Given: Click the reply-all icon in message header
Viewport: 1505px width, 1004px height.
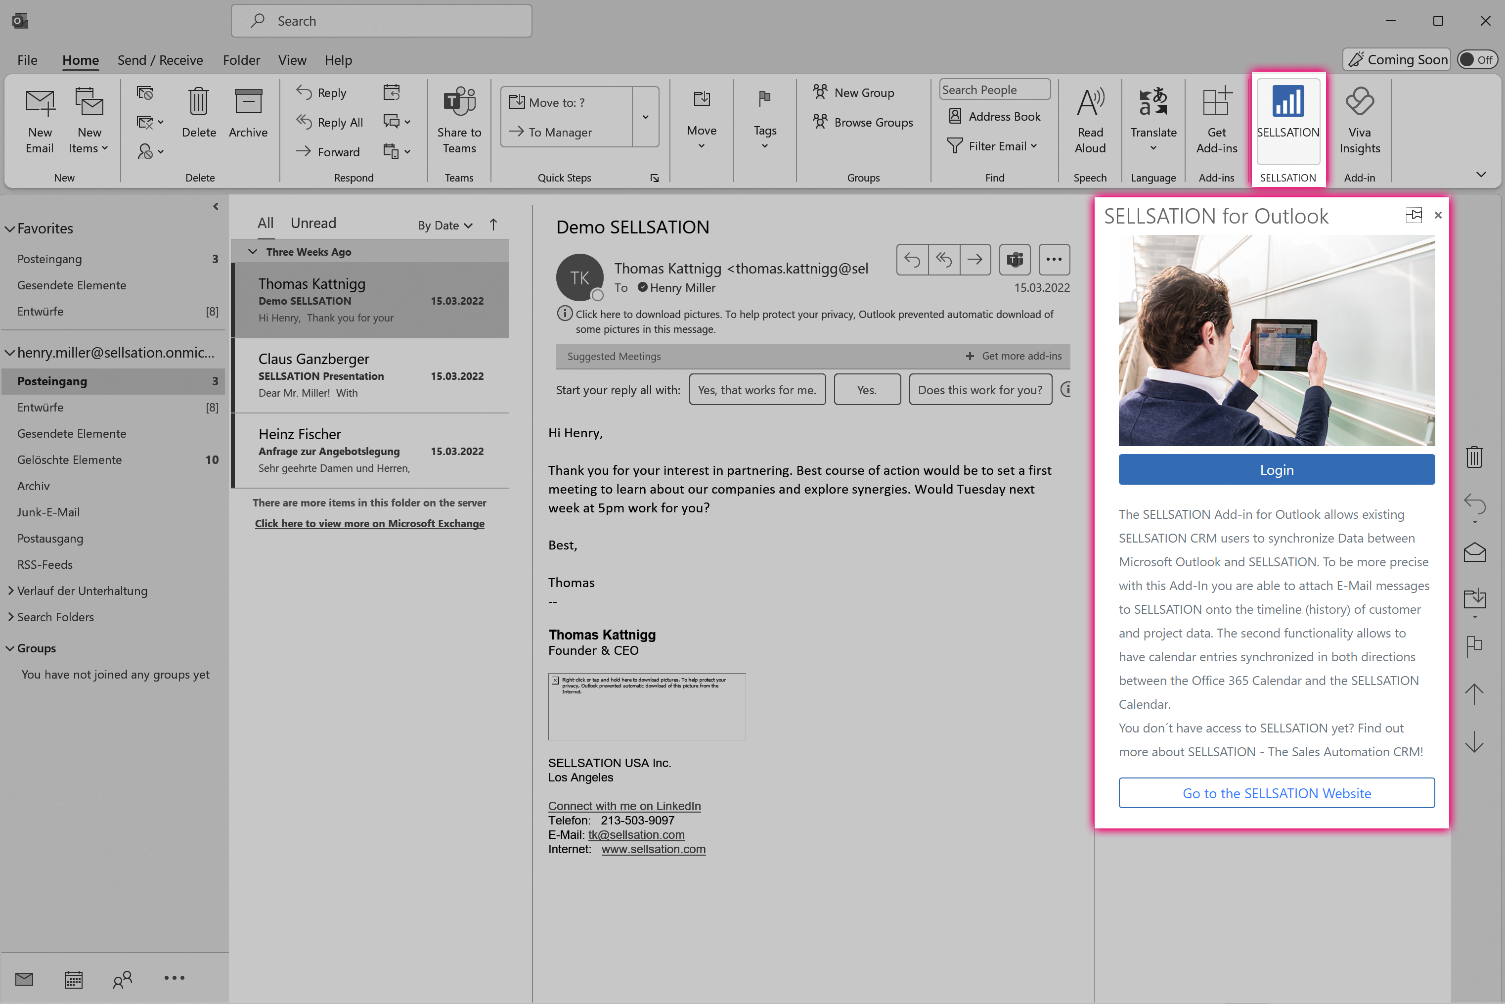Looking at the screenshot, I should pos(943,259).
